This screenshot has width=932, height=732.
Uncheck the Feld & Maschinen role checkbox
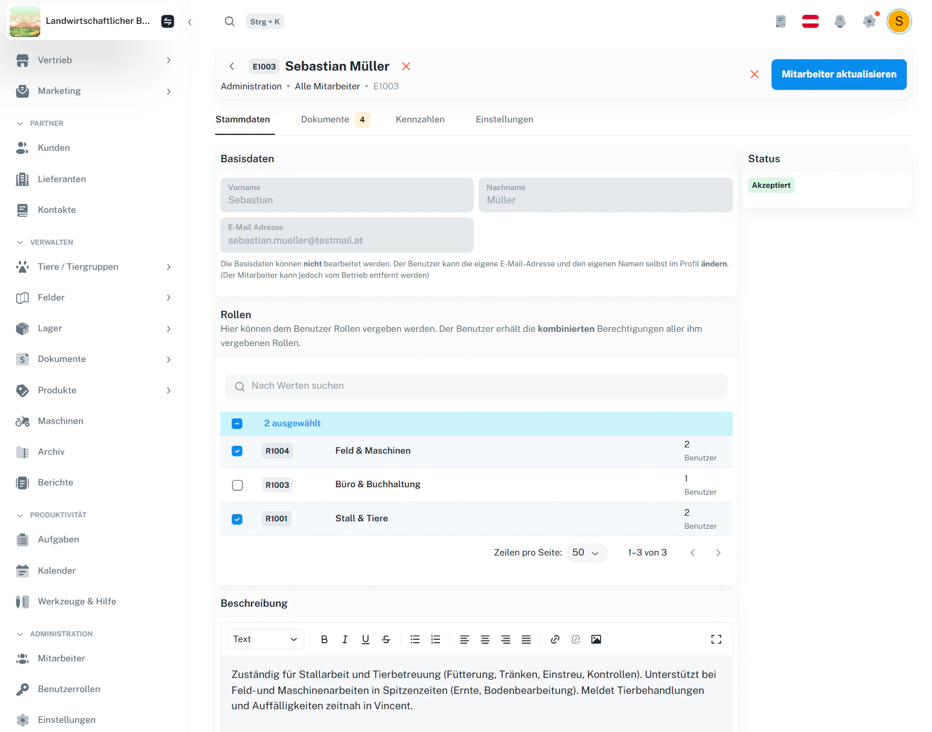click(x=237, y=451)
